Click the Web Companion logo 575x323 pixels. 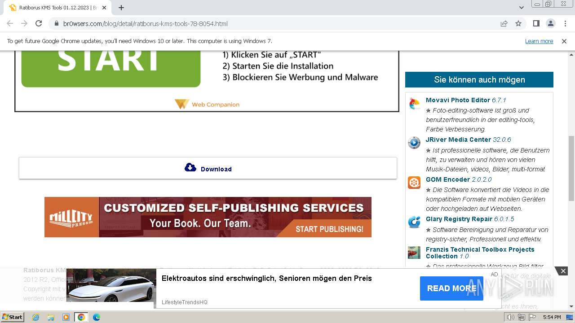(207, 105)
